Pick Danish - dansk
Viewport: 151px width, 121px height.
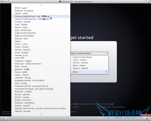click(x=41, y=27)
